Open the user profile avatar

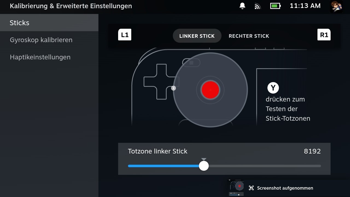coord(336,6)
